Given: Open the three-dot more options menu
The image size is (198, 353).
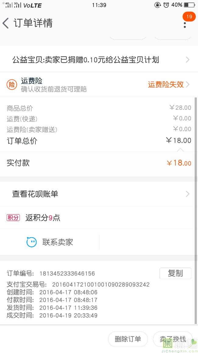Looking at the screenshot, I should (x=185, y=24).
